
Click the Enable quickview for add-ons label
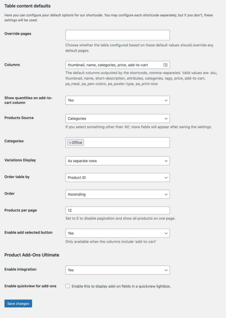(x=30, y=286)
